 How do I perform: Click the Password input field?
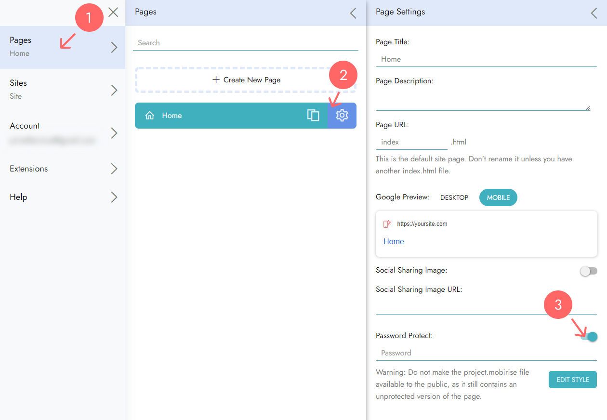pos(486,353)
